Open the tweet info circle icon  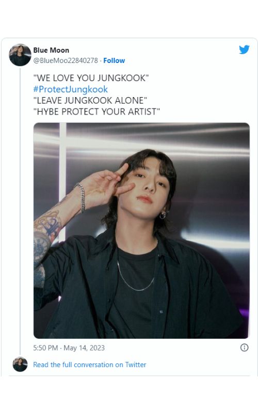[244, 347]
